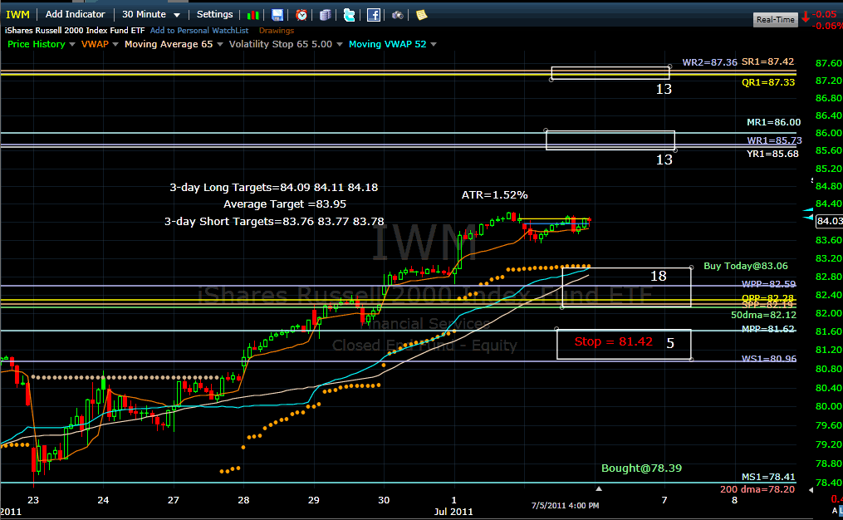Click the Real-Time button

point(775,19)
